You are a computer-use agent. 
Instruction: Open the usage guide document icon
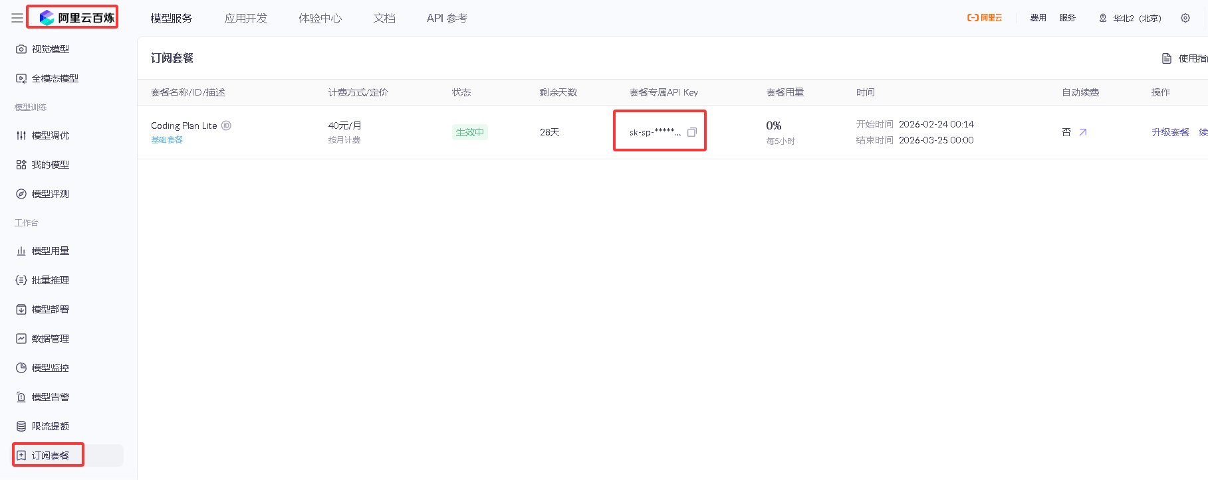click(x=1166, y=58)
